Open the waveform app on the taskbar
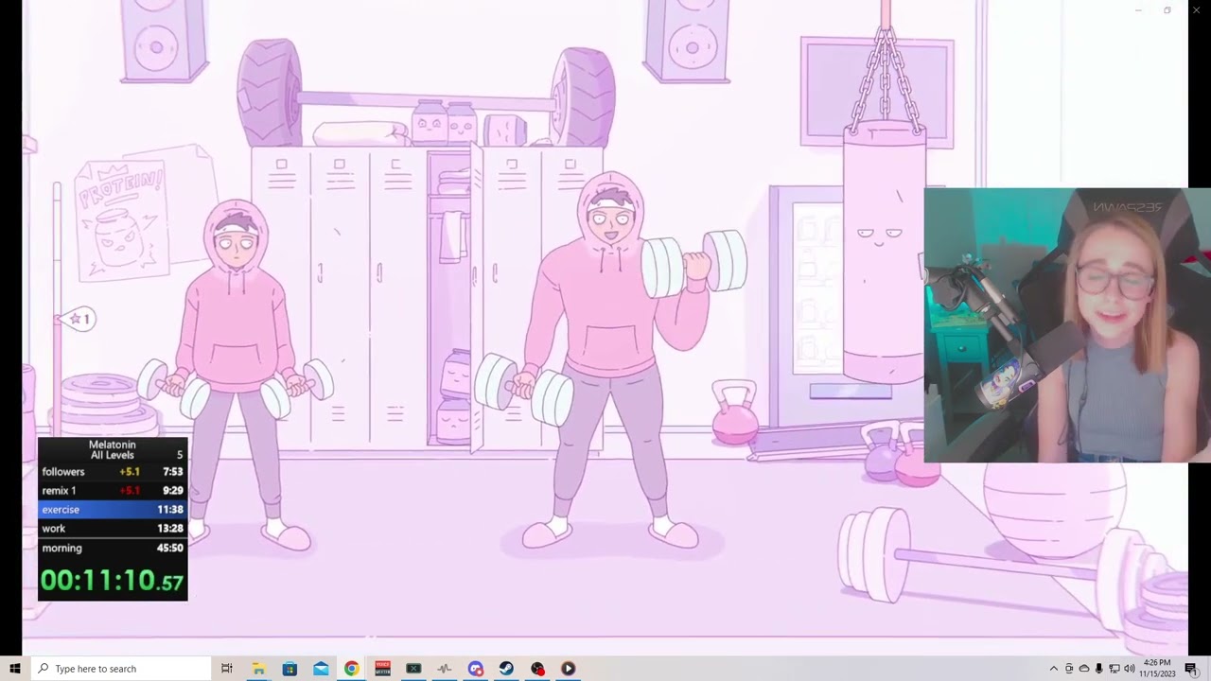Image resolution: width=1211 pixels, height=681 pixels. coord(445,669)
